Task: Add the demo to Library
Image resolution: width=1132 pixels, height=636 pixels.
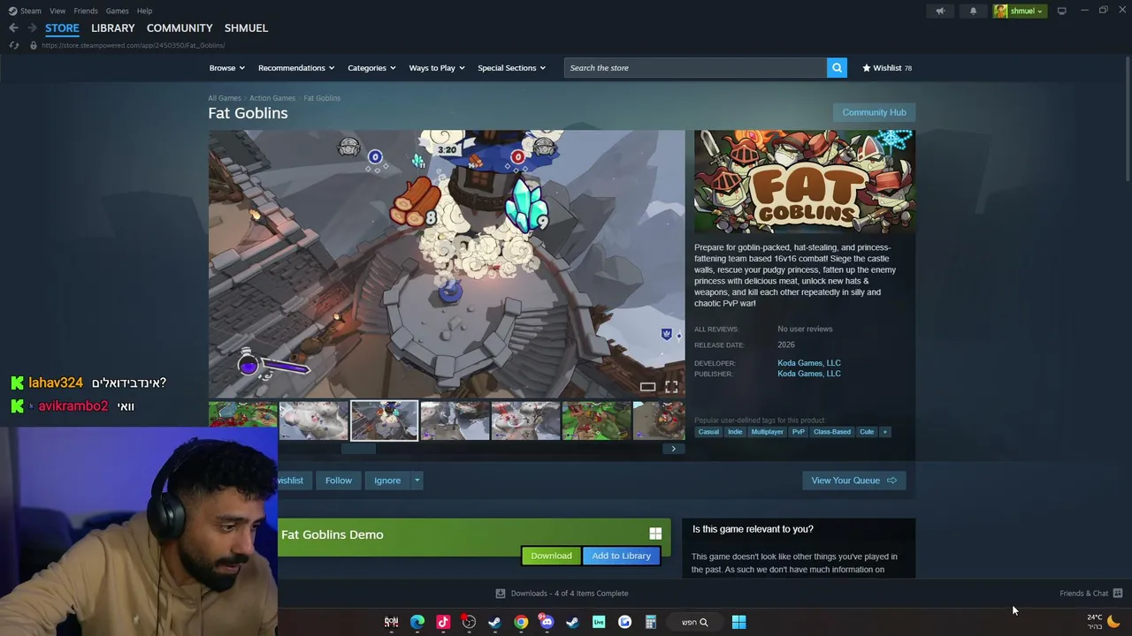Action: (x=621, y=556)
